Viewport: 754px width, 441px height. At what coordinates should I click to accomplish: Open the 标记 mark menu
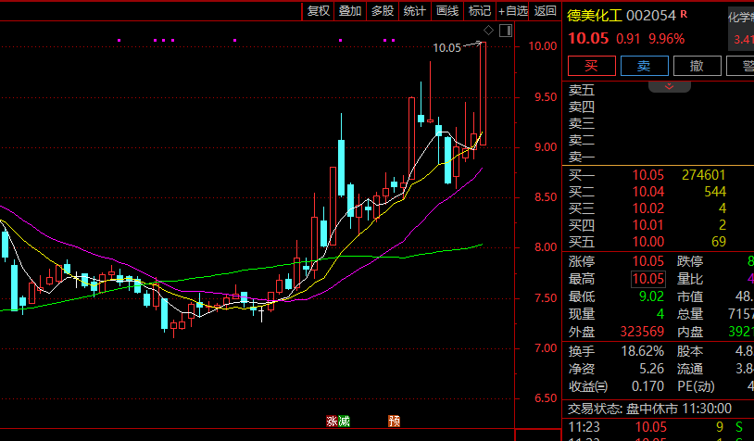[x=480, y=11]
